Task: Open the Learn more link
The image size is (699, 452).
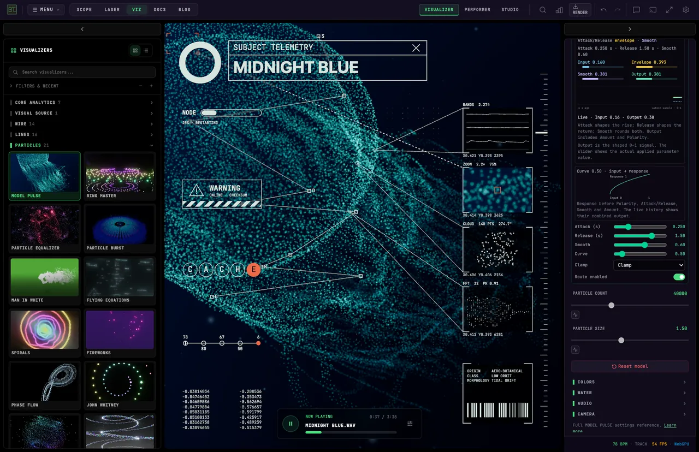Action: pyautogui.click(x=670, y=425)
